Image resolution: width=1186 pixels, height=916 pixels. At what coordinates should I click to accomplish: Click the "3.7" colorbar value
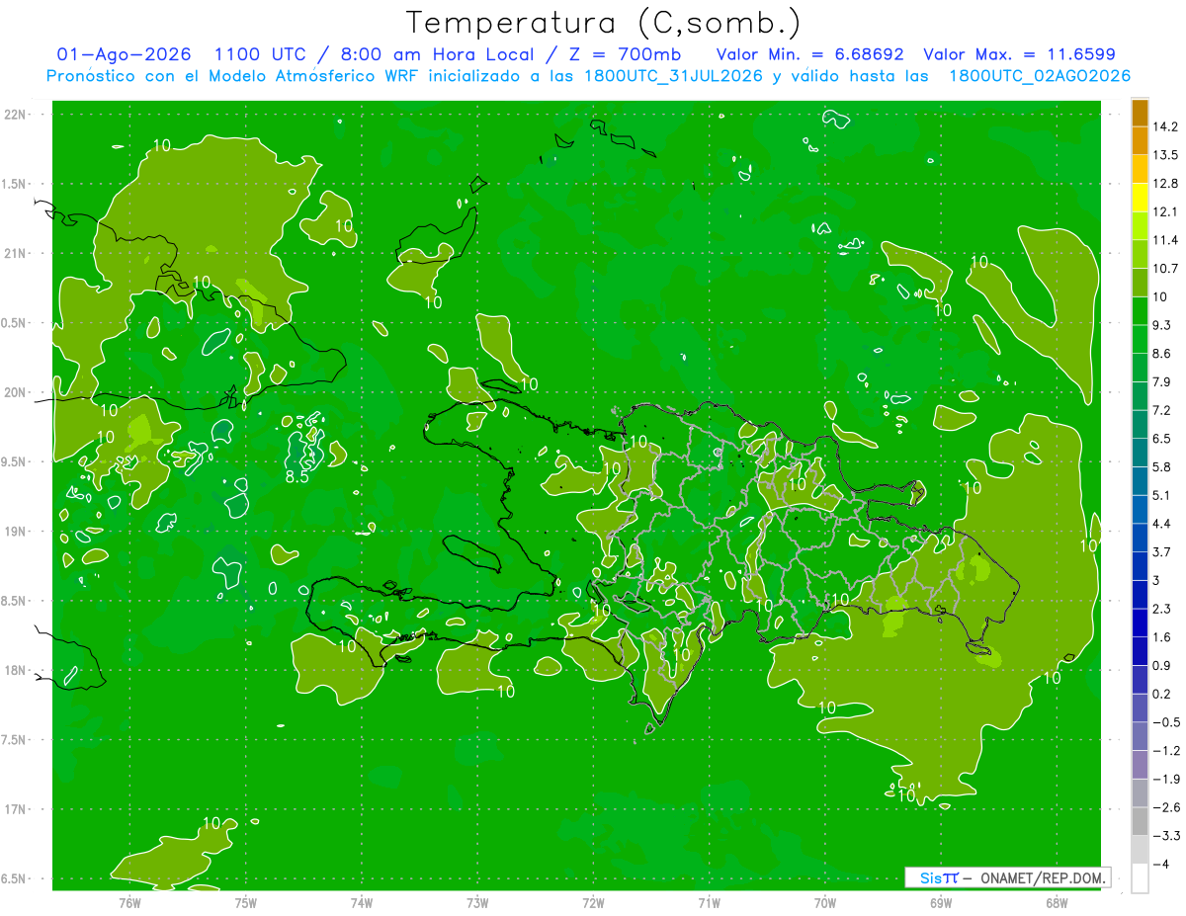[x=1162, y=551]
